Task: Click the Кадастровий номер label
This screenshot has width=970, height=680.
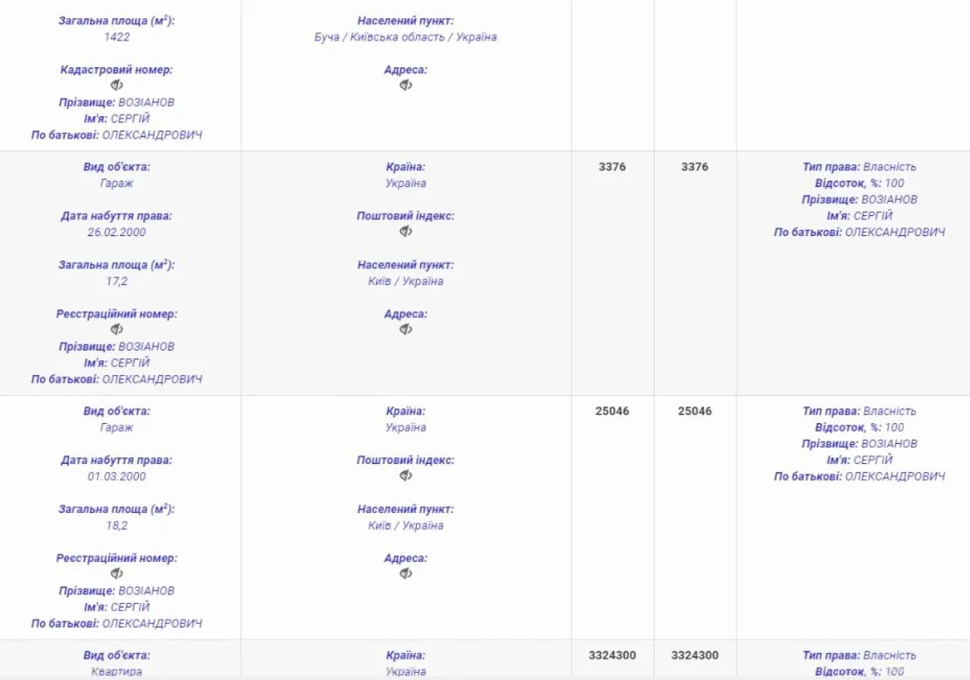Action: pyautogui.click(x=117, y=70)
